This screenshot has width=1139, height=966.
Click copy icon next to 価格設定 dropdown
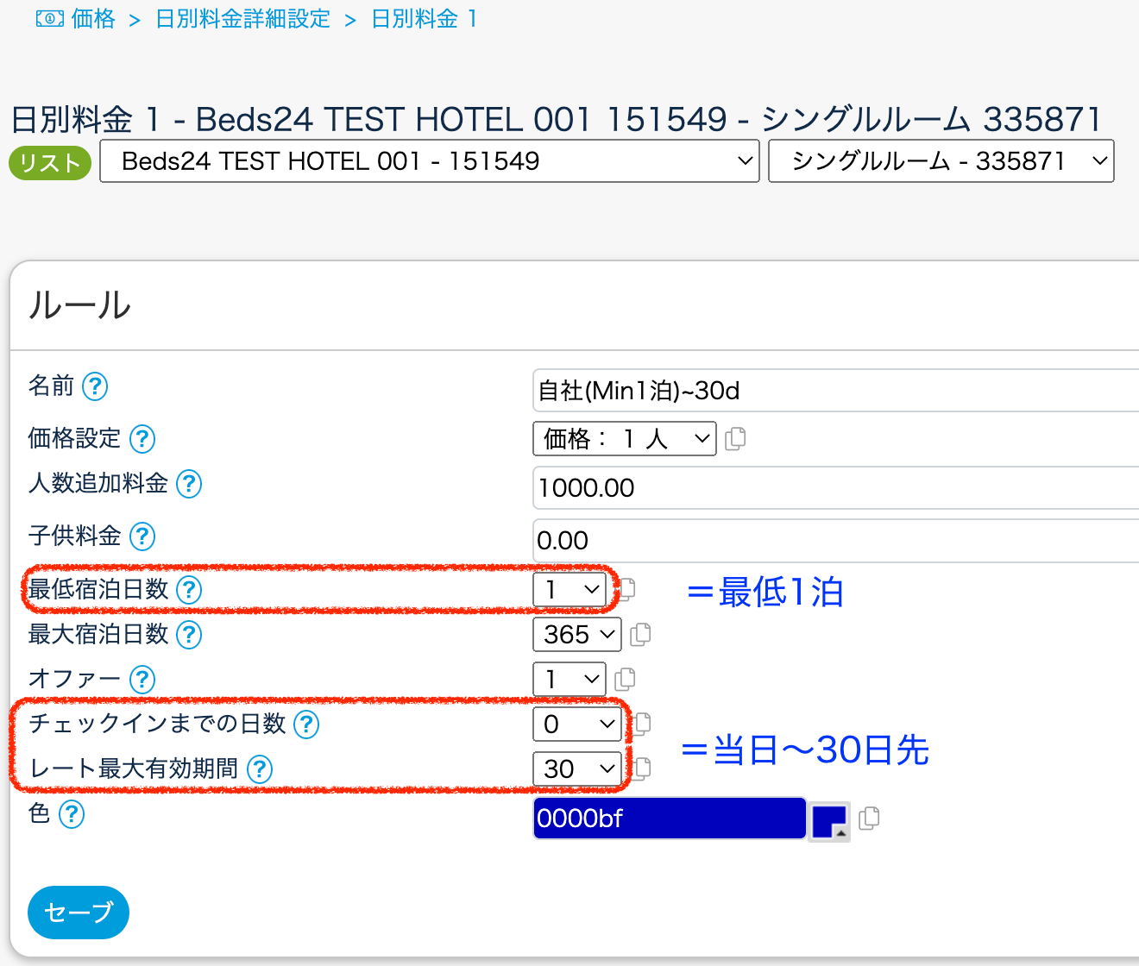[x=735, y=439]
